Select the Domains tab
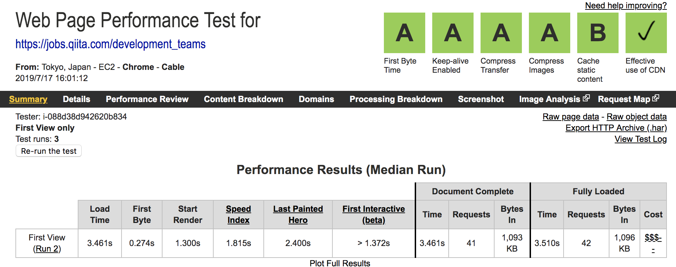 (316, 99)
